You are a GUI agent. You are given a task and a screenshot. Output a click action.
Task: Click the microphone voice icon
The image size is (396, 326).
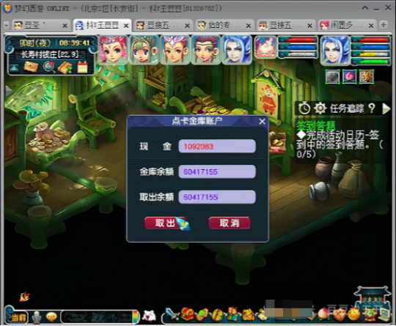(37, 317)
